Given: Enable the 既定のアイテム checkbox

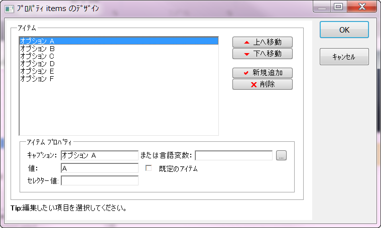Looking at the screenshot, I should point(149,168).
